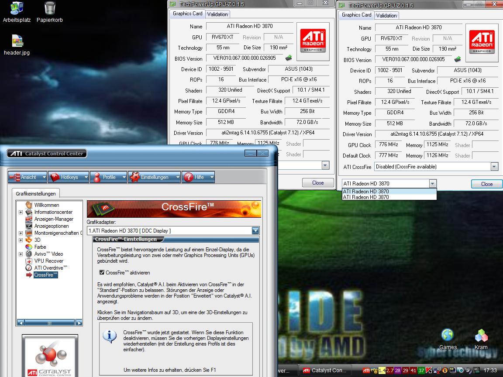Select CrossFire in the navigation tree
Screen dimensions: 503x377
(x=45, y=275)
